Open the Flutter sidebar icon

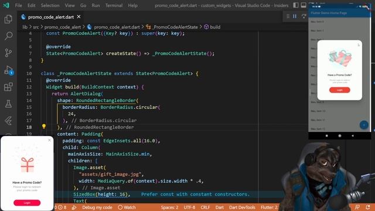click(8, 121)
